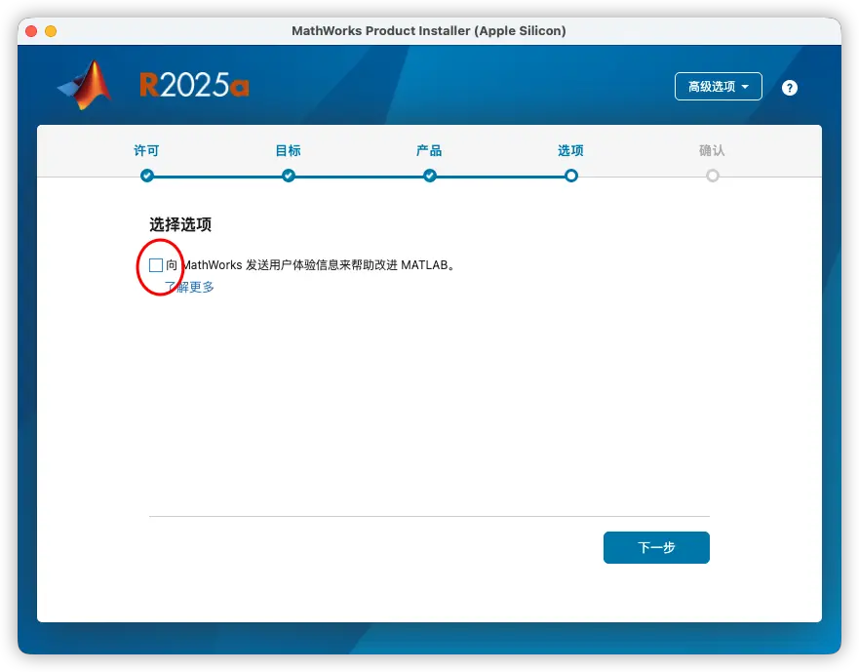Select the 产品 step label
Image resolution: width=859 pixels, height=672 pixels.
[x=429, y=150]
